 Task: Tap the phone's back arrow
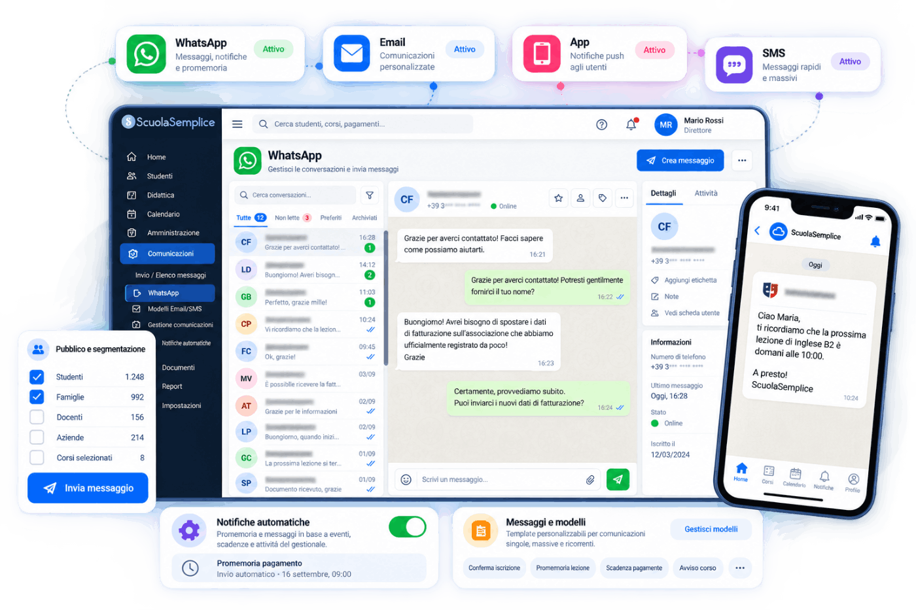[757, 230]
